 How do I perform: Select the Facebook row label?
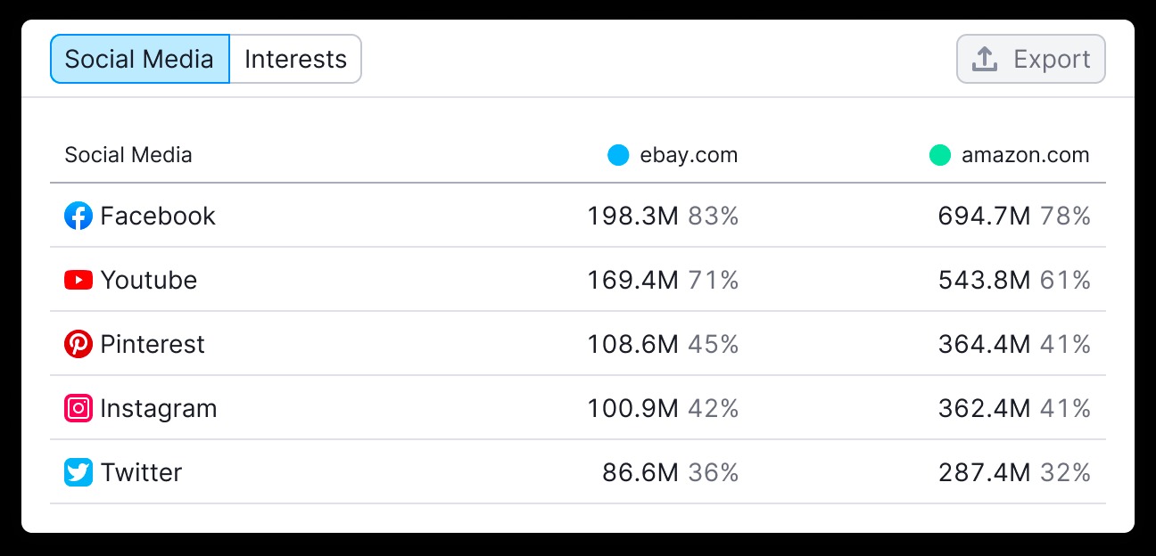(158, 216)
